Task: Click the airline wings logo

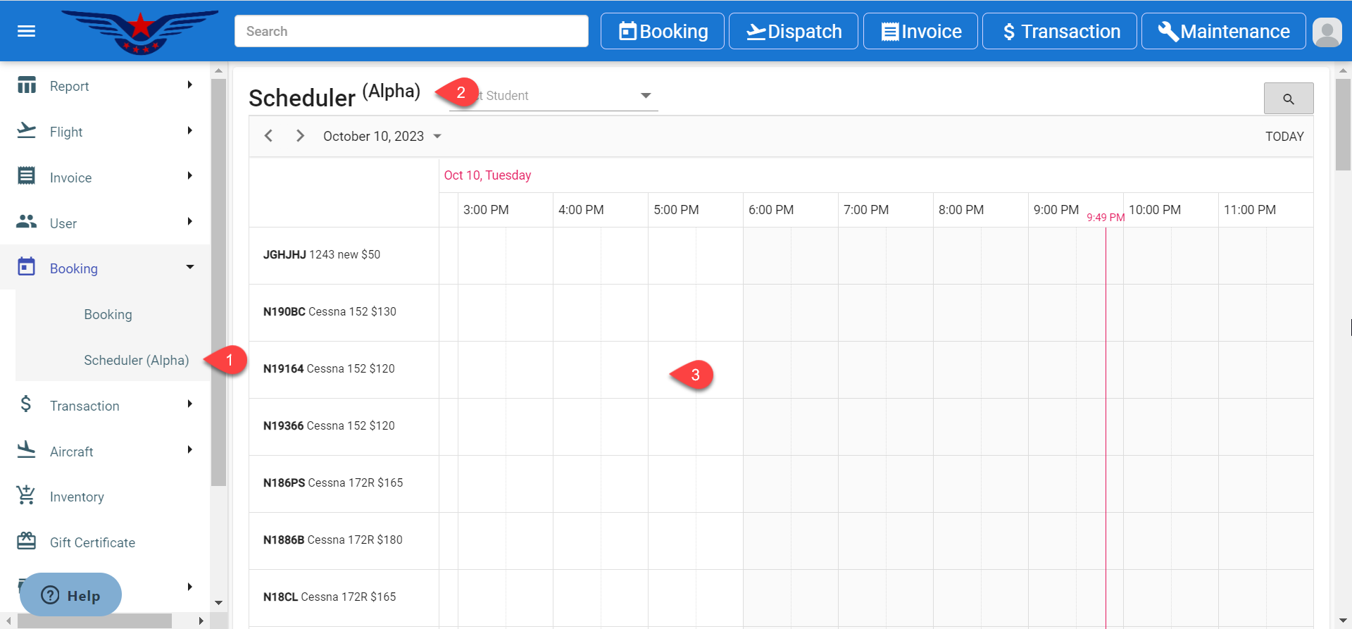Action: pos(141,32)
